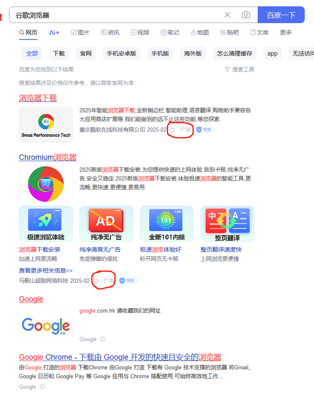Open the Google Chrome download result link

tap(120, 357)
